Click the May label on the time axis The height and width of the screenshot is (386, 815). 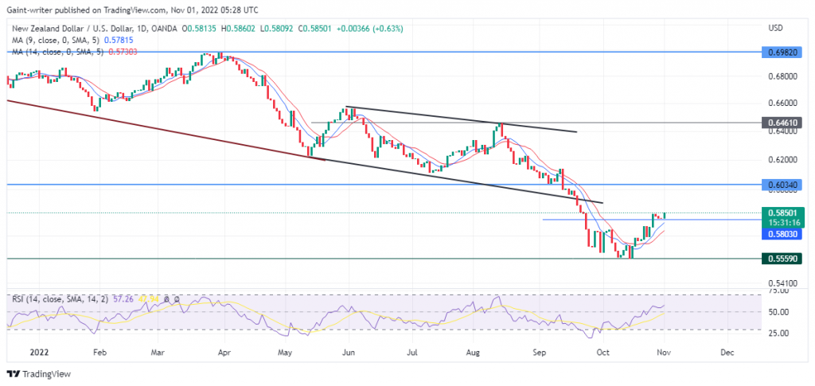coord(286,352)
